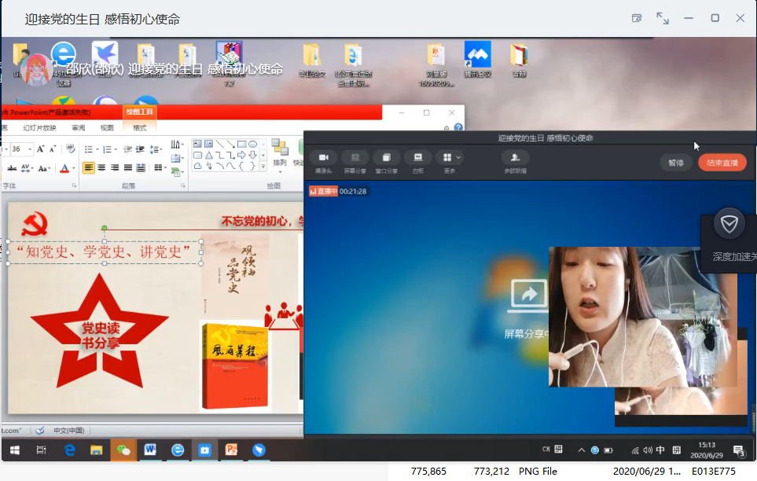The height and width of the screenshot is (481, 757).
Task: Open PowerPoint help question mark icon
Action: [458, 127]
